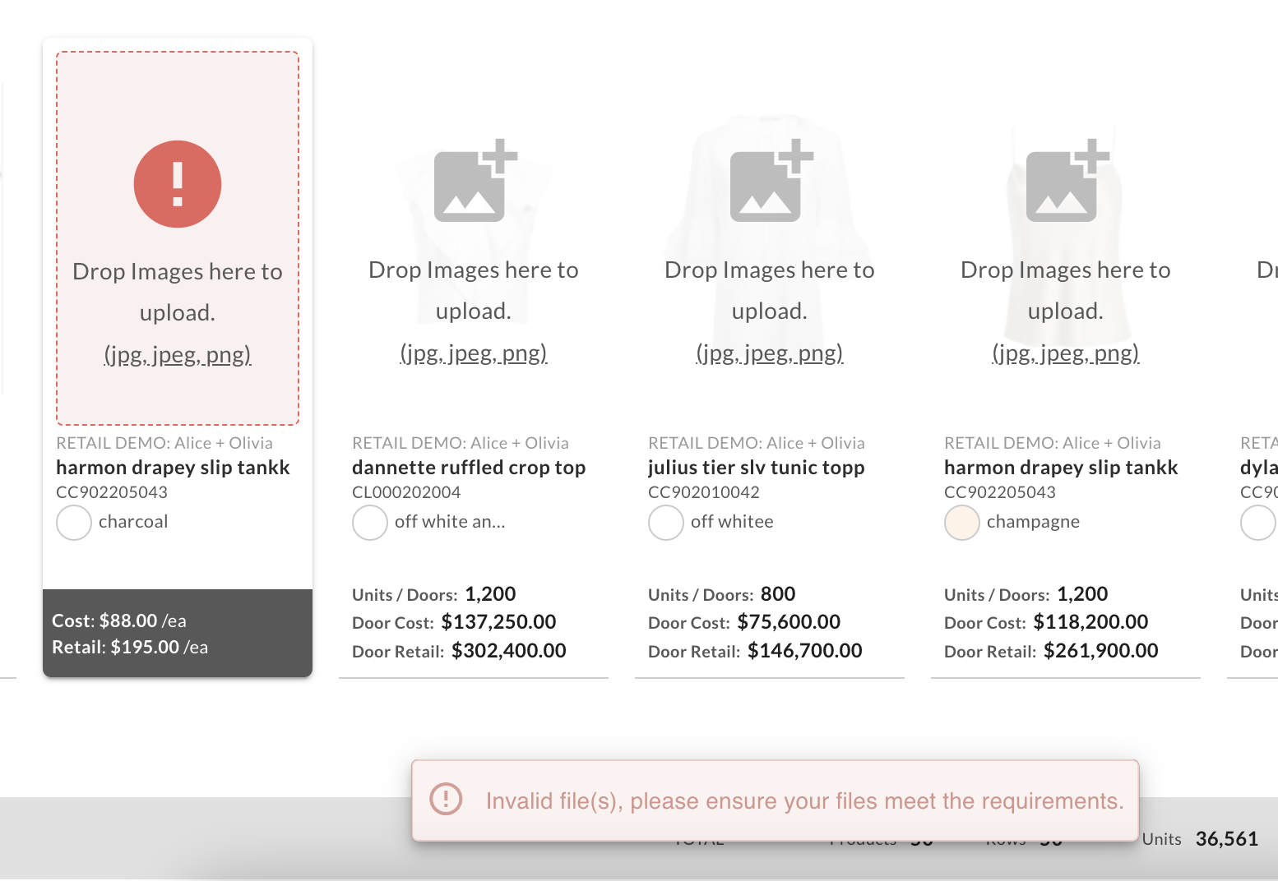
Task: Click the (jpg, jpeg, png) link under dannette top
Action: (474, 353)
